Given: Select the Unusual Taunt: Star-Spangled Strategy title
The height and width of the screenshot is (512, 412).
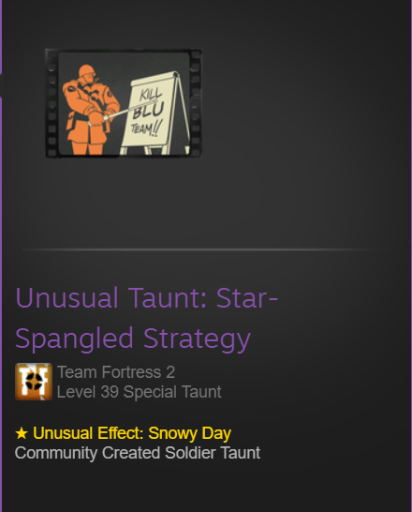Looking at the screenshot, I should tap(146, 319).
